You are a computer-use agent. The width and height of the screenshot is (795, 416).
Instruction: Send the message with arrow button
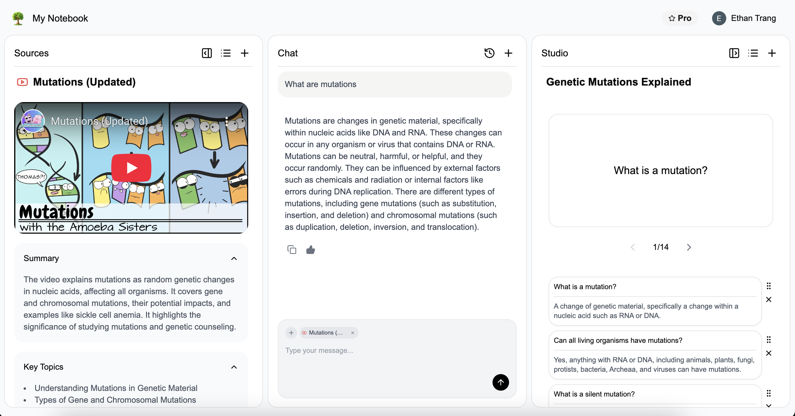click(500, 382)
